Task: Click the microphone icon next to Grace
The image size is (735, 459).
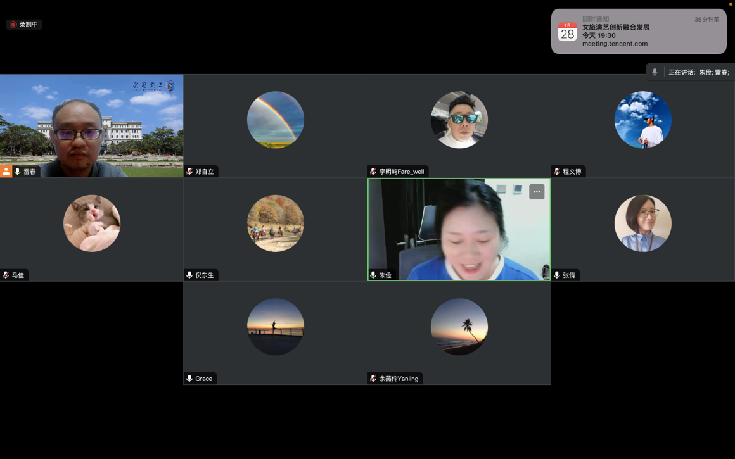Action: click(x=189, y=379)
